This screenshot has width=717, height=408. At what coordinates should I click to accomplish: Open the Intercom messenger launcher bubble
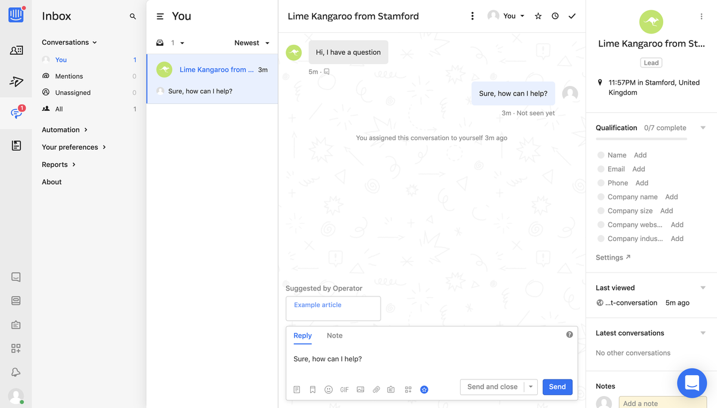coord(692,383)
